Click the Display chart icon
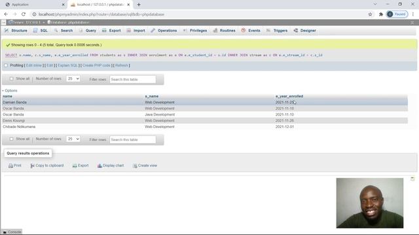419x235 pixels. point(100,166)
